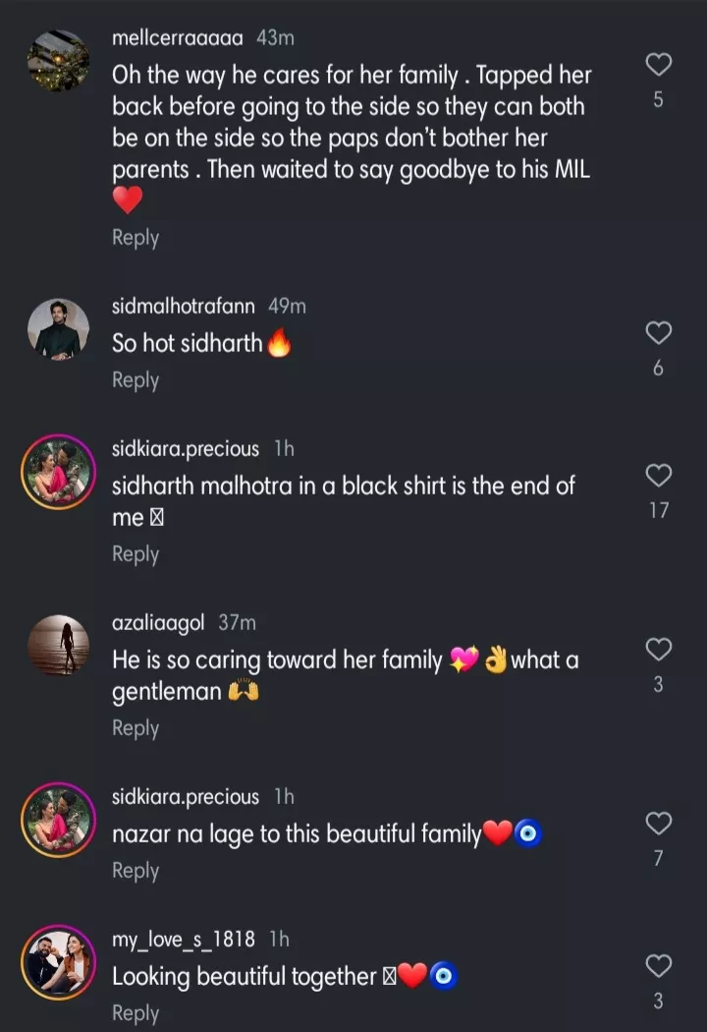Reply to mellcerraaaaa's comment

pyautogui.click(x=136, y=238)
